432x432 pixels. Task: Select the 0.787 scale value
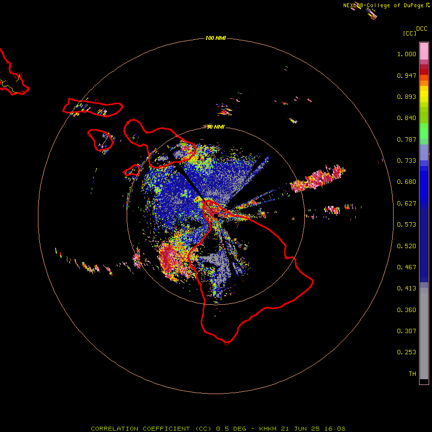point(407,139)
